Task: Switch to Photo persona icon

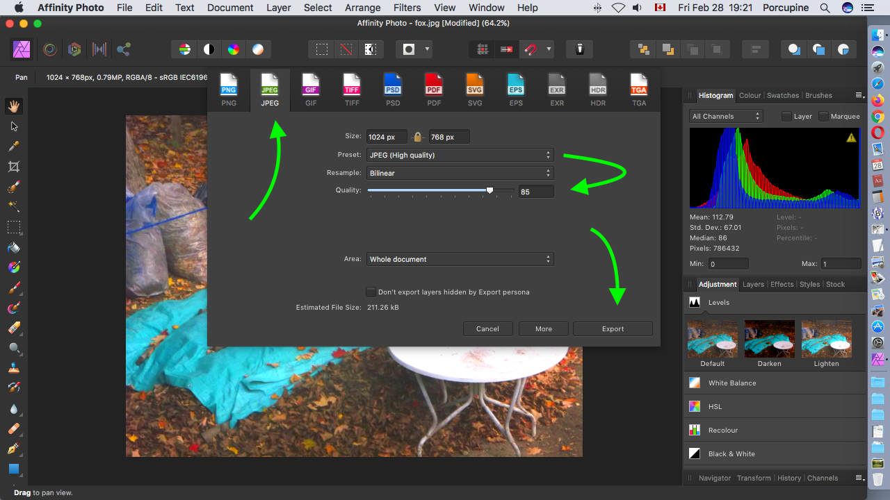Action: 21,49
